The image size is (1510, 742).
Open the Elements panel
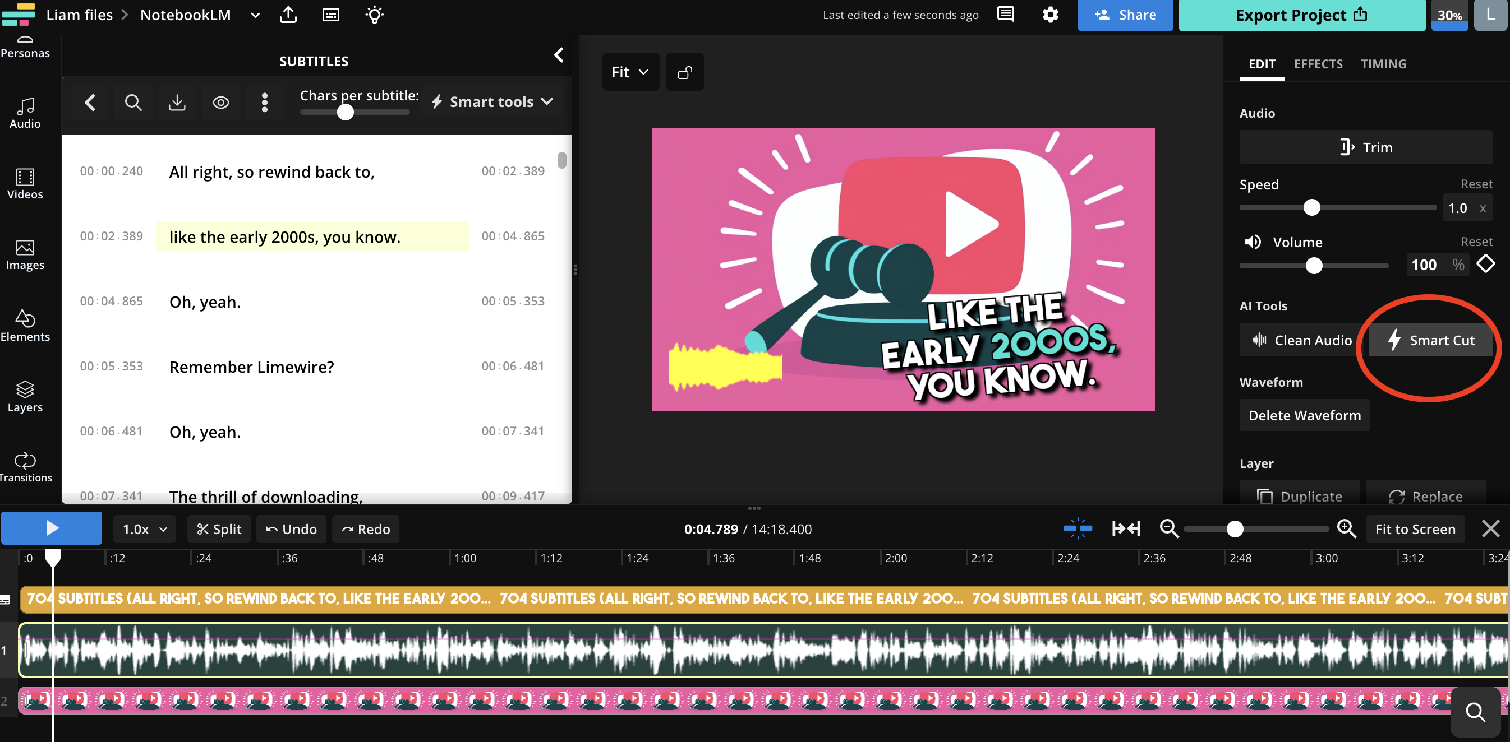click(26, 326)
